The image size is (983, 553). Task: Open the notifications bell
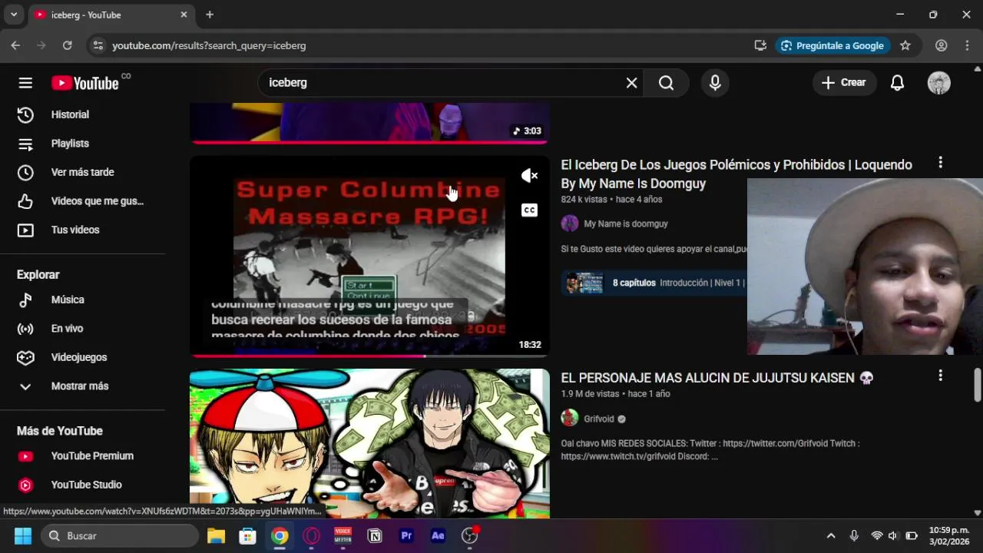tap(897, 83)
